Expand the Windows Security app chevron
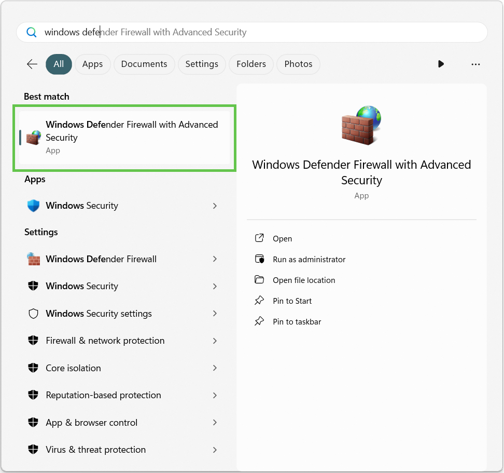Image resolution: width=504 pixels, height=473 pixels. [215, 206]
